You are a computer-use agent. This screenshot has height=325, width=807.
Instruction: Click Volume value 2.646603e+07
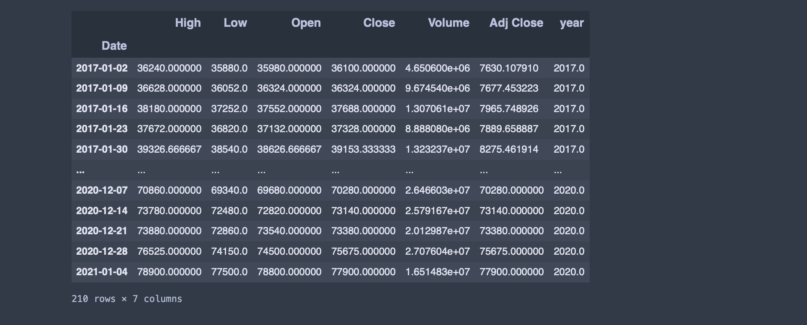click(x=438, y=190)
